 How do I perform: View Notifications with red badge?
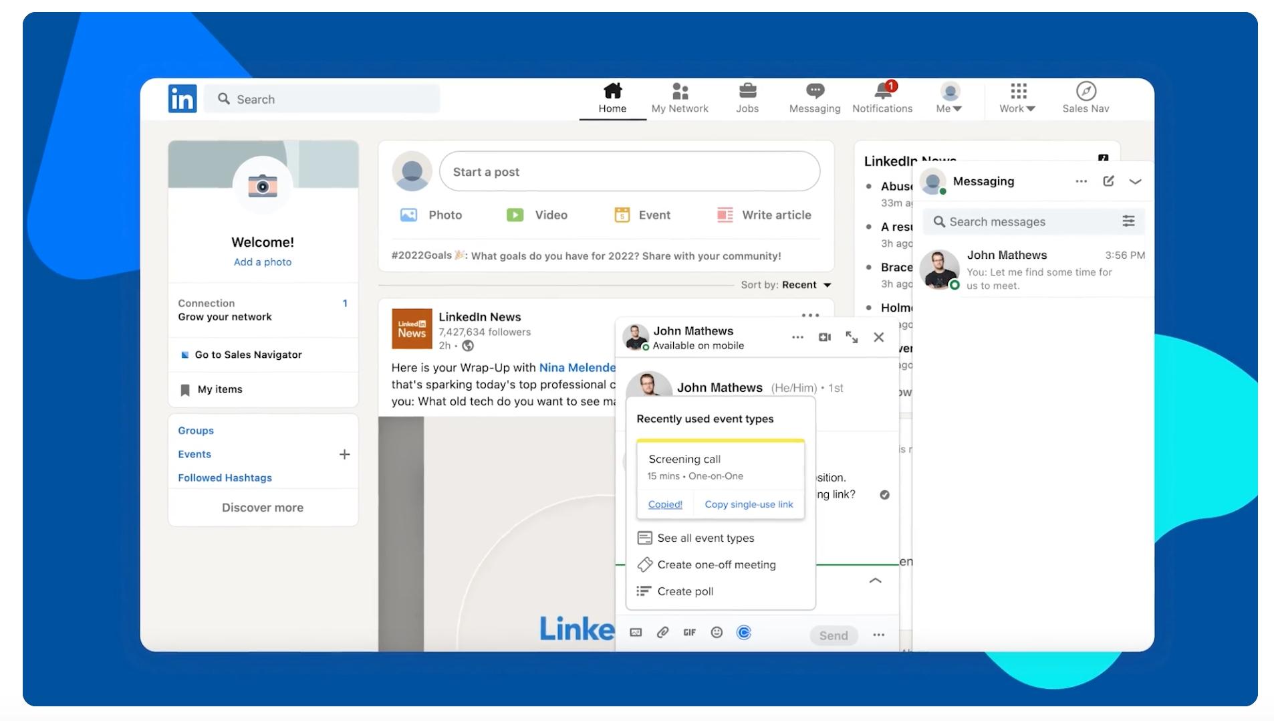click(882, 98)
